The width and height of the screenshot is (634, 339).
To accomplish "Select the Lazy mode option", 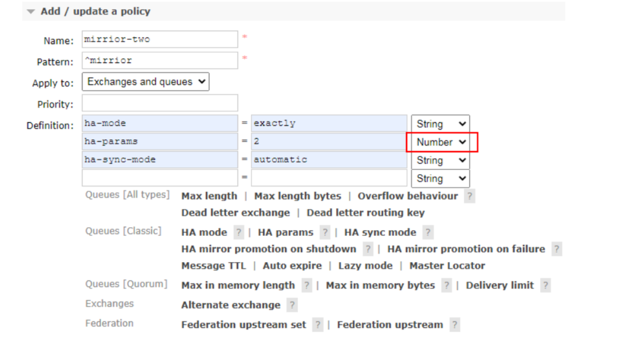I will 365,266.
